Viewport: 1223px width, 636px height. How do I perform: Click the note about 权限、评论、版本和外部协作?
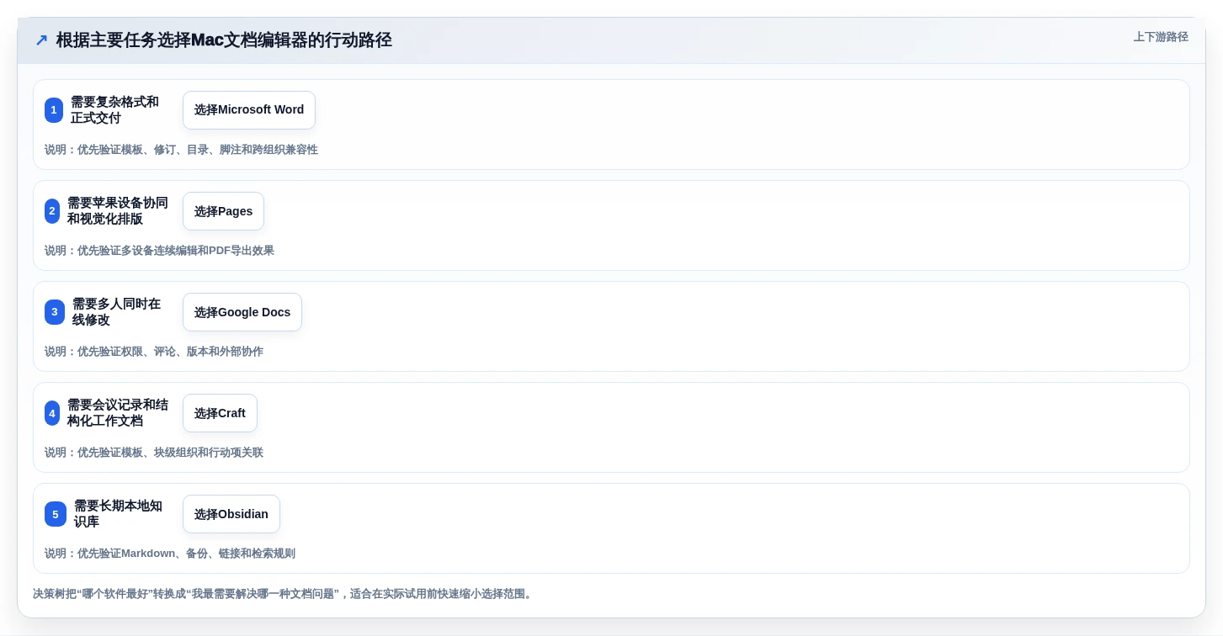[x=154, y=352]
